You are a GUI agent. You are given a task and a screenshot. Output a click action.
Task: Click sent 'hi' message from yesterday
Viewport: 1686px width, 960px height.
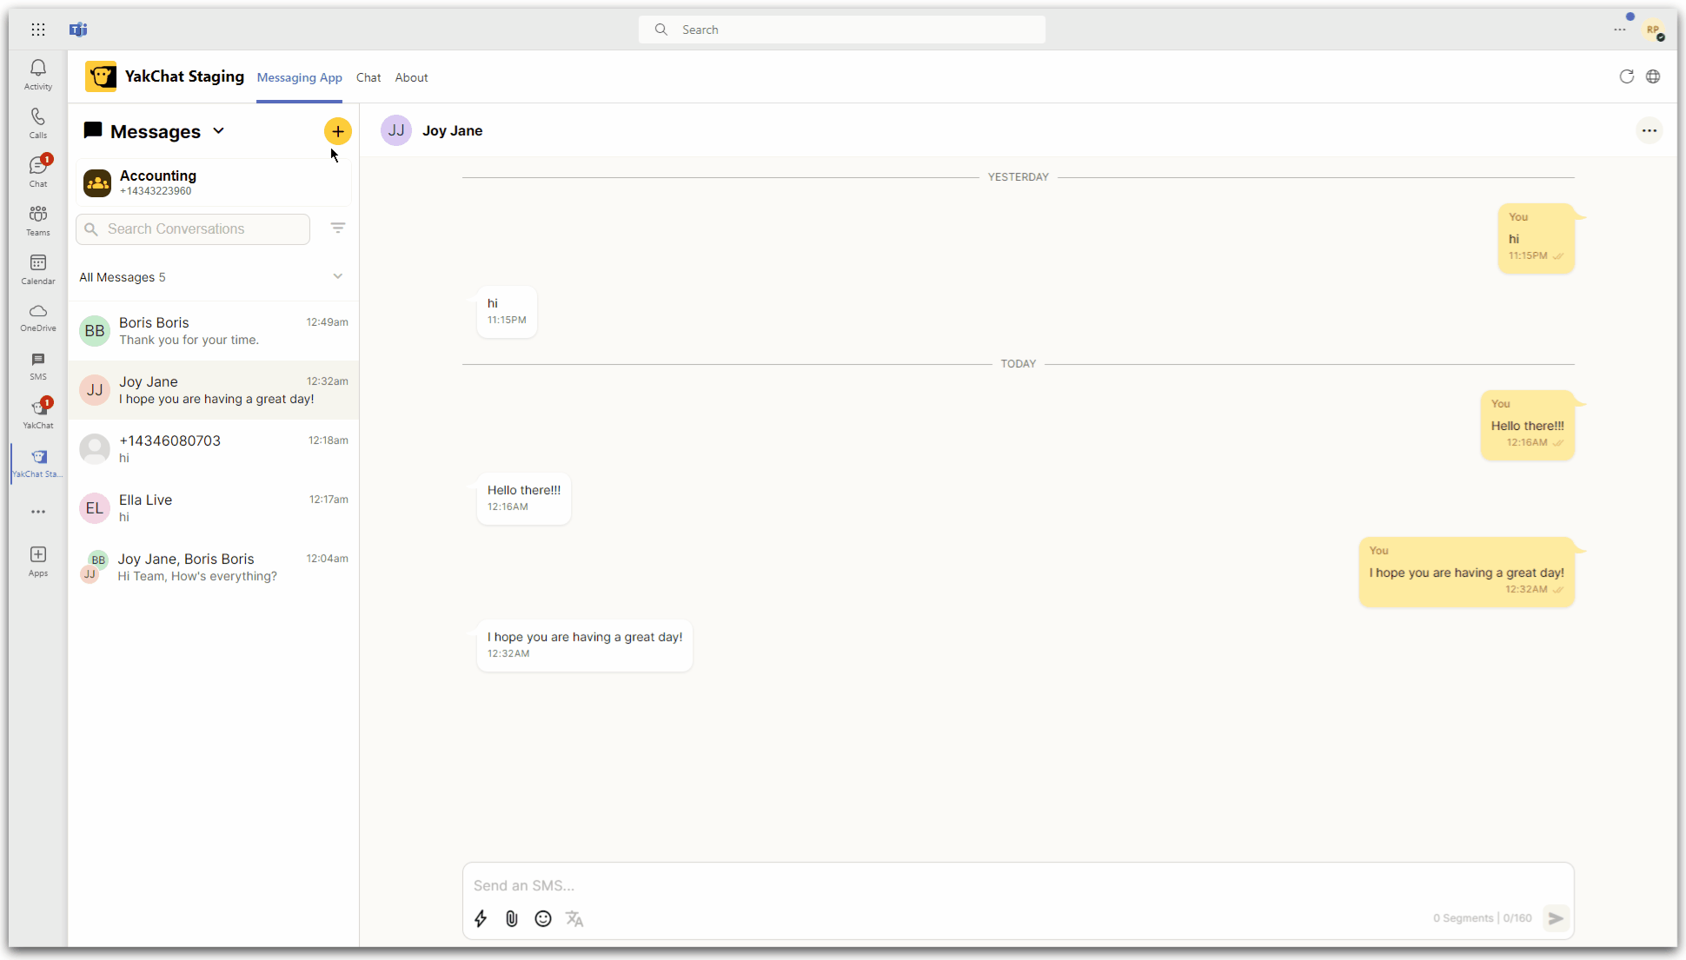(1536, 238)
